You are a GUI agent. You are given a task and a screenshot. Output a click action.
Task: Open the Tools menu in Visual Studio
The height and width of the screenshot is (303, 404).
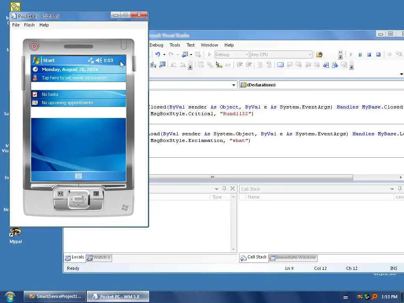[175, 45]
